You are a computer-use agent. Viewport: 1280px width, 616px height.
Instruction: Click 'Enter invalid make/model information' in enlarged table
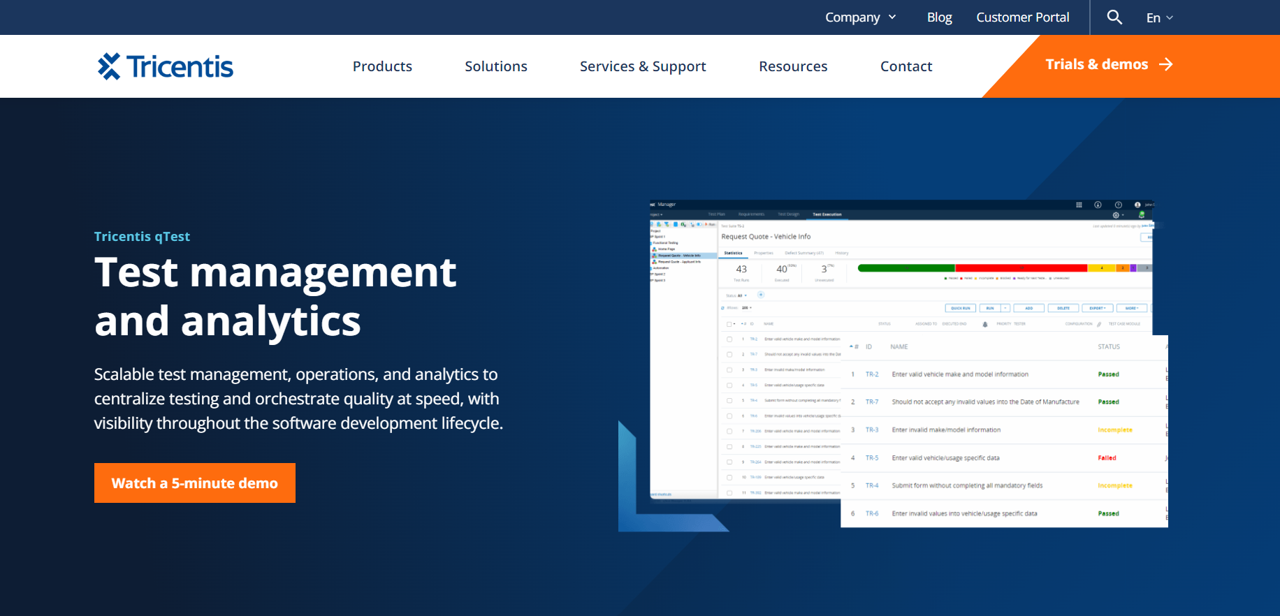[x=946, y=430]
